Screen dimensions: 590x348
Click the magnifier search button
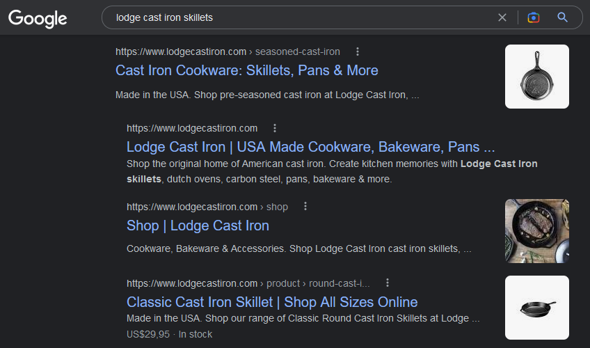click(563, 17)
